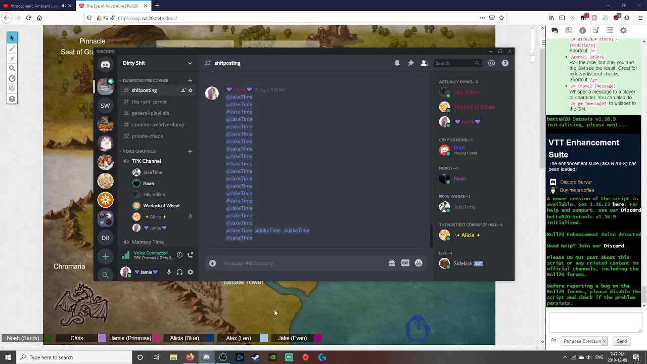The height and width of the screenshot is (364, 647).
Task: Create channel in Dumpster Fire Corner
Action: pyautogui.click(x=190, y=80)
